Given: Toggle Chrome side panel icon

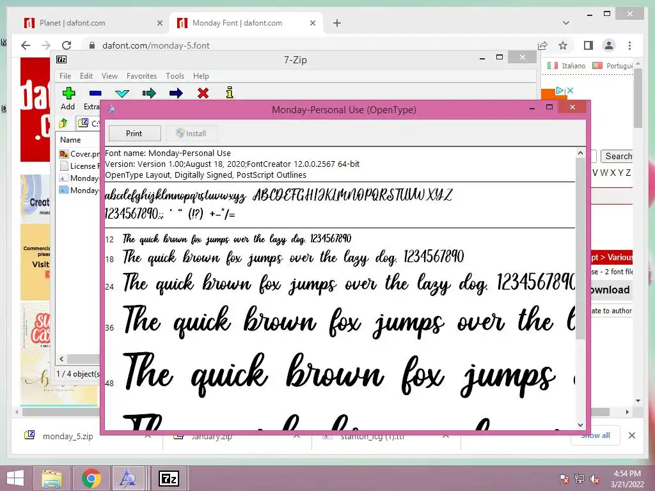Looking at the screenshot, I should tap(588, 45).
